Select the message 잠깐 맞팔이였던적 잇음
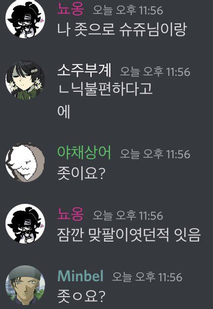The height and width of the screenshot is (309, 213). (129, 235)
